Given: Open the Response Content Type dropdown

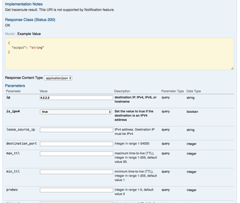Looking at the screenshot, I should click(x=58, y=78).
